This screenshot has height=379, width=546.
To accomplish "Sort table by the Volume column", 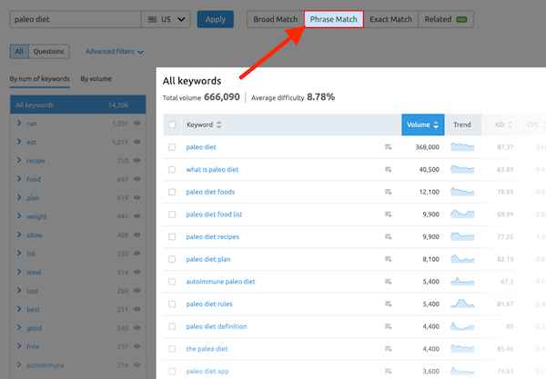I will click(422, 125).
